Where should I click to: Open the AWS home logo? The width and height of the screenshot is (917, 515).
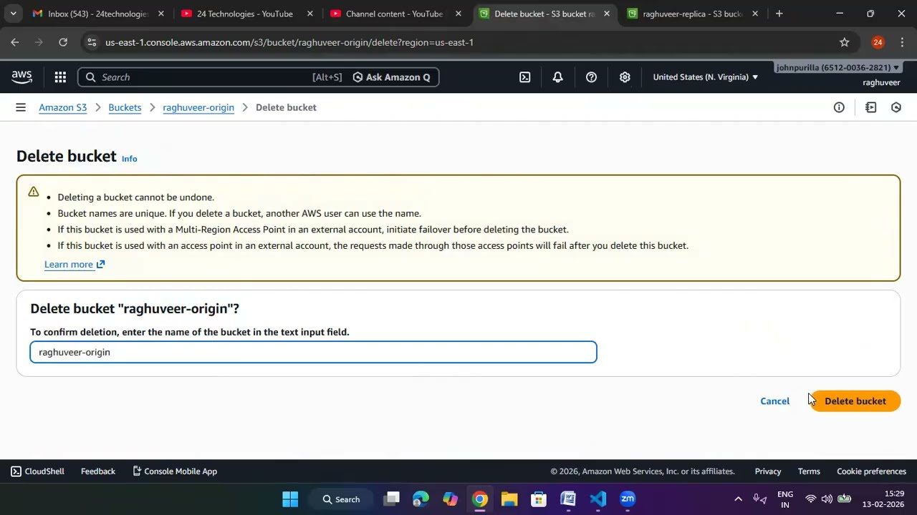pyautogui.click(x=21, y=77)
